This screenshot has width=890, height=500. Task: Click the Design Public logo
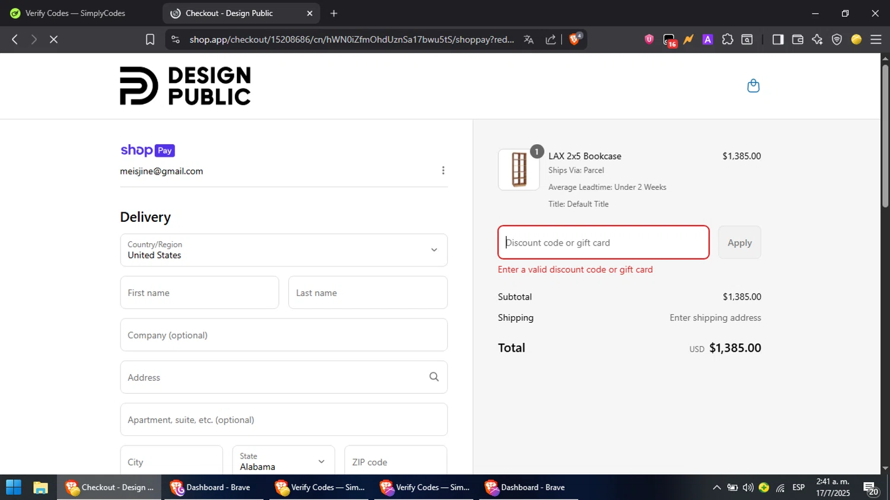tap(185, 86)
